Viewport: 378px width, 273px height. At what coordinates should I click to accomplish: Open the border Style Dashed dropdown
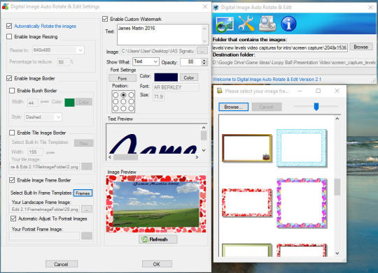(43, 117)
